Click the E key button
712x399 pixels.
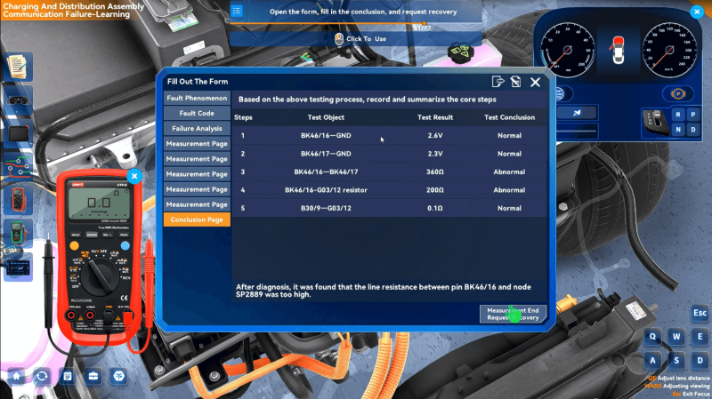[700, 337]
